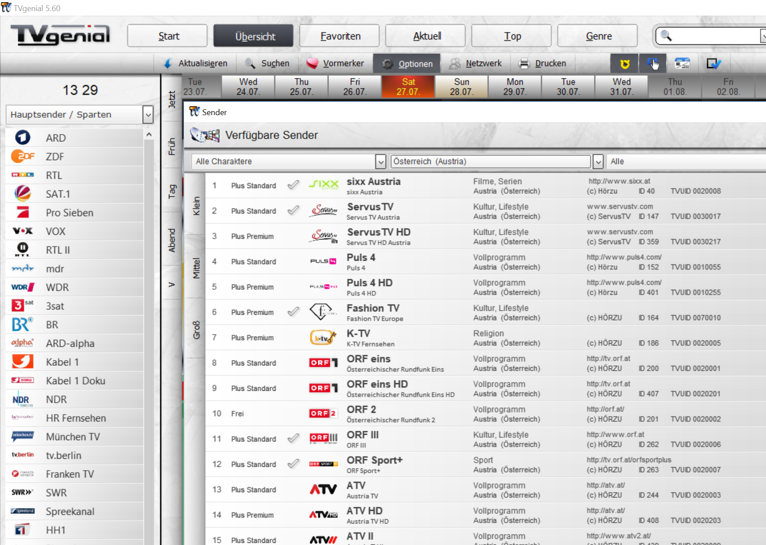Click the pointing hand toolbar icon

coord(653,64)
